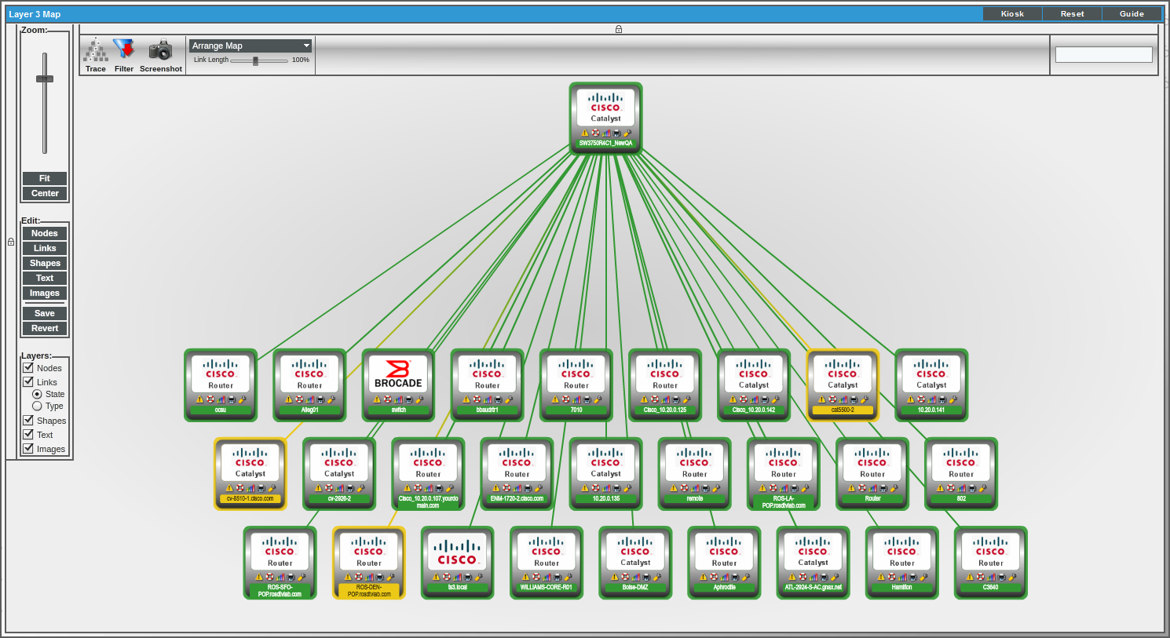Image resolution: width=1170 pixels, height=638 pixels.
Task: Click wrench icon on 10.20.0.135 node
Action: tap(627, 488)
